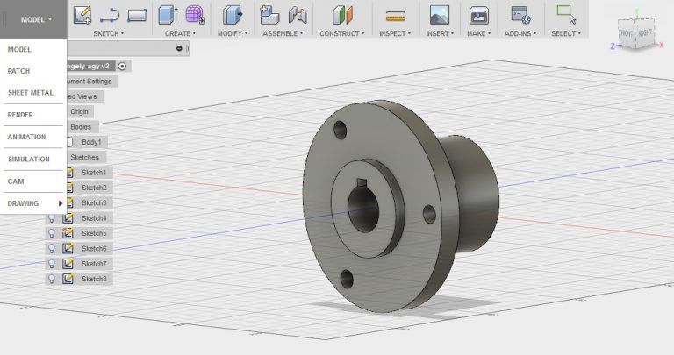Toggle visibility lightbulb for Sketch5

point(52,233)
